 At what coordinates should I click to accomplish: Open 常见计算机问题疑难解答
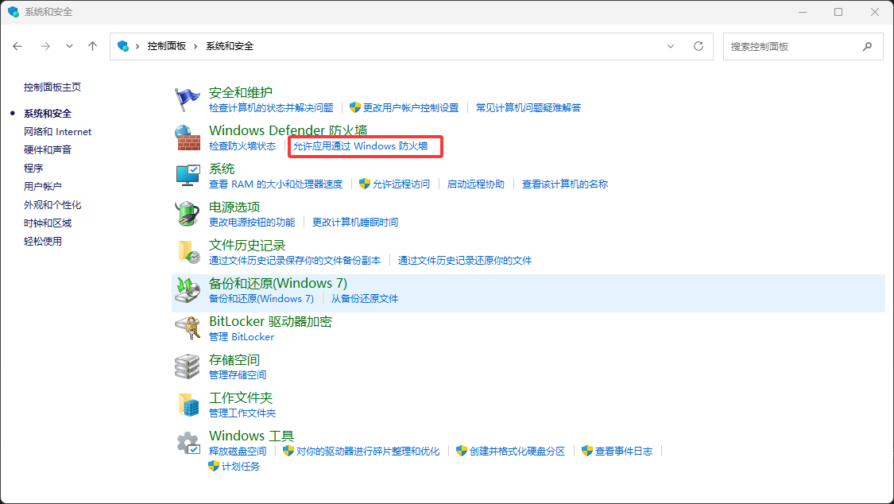coord(528,108)
